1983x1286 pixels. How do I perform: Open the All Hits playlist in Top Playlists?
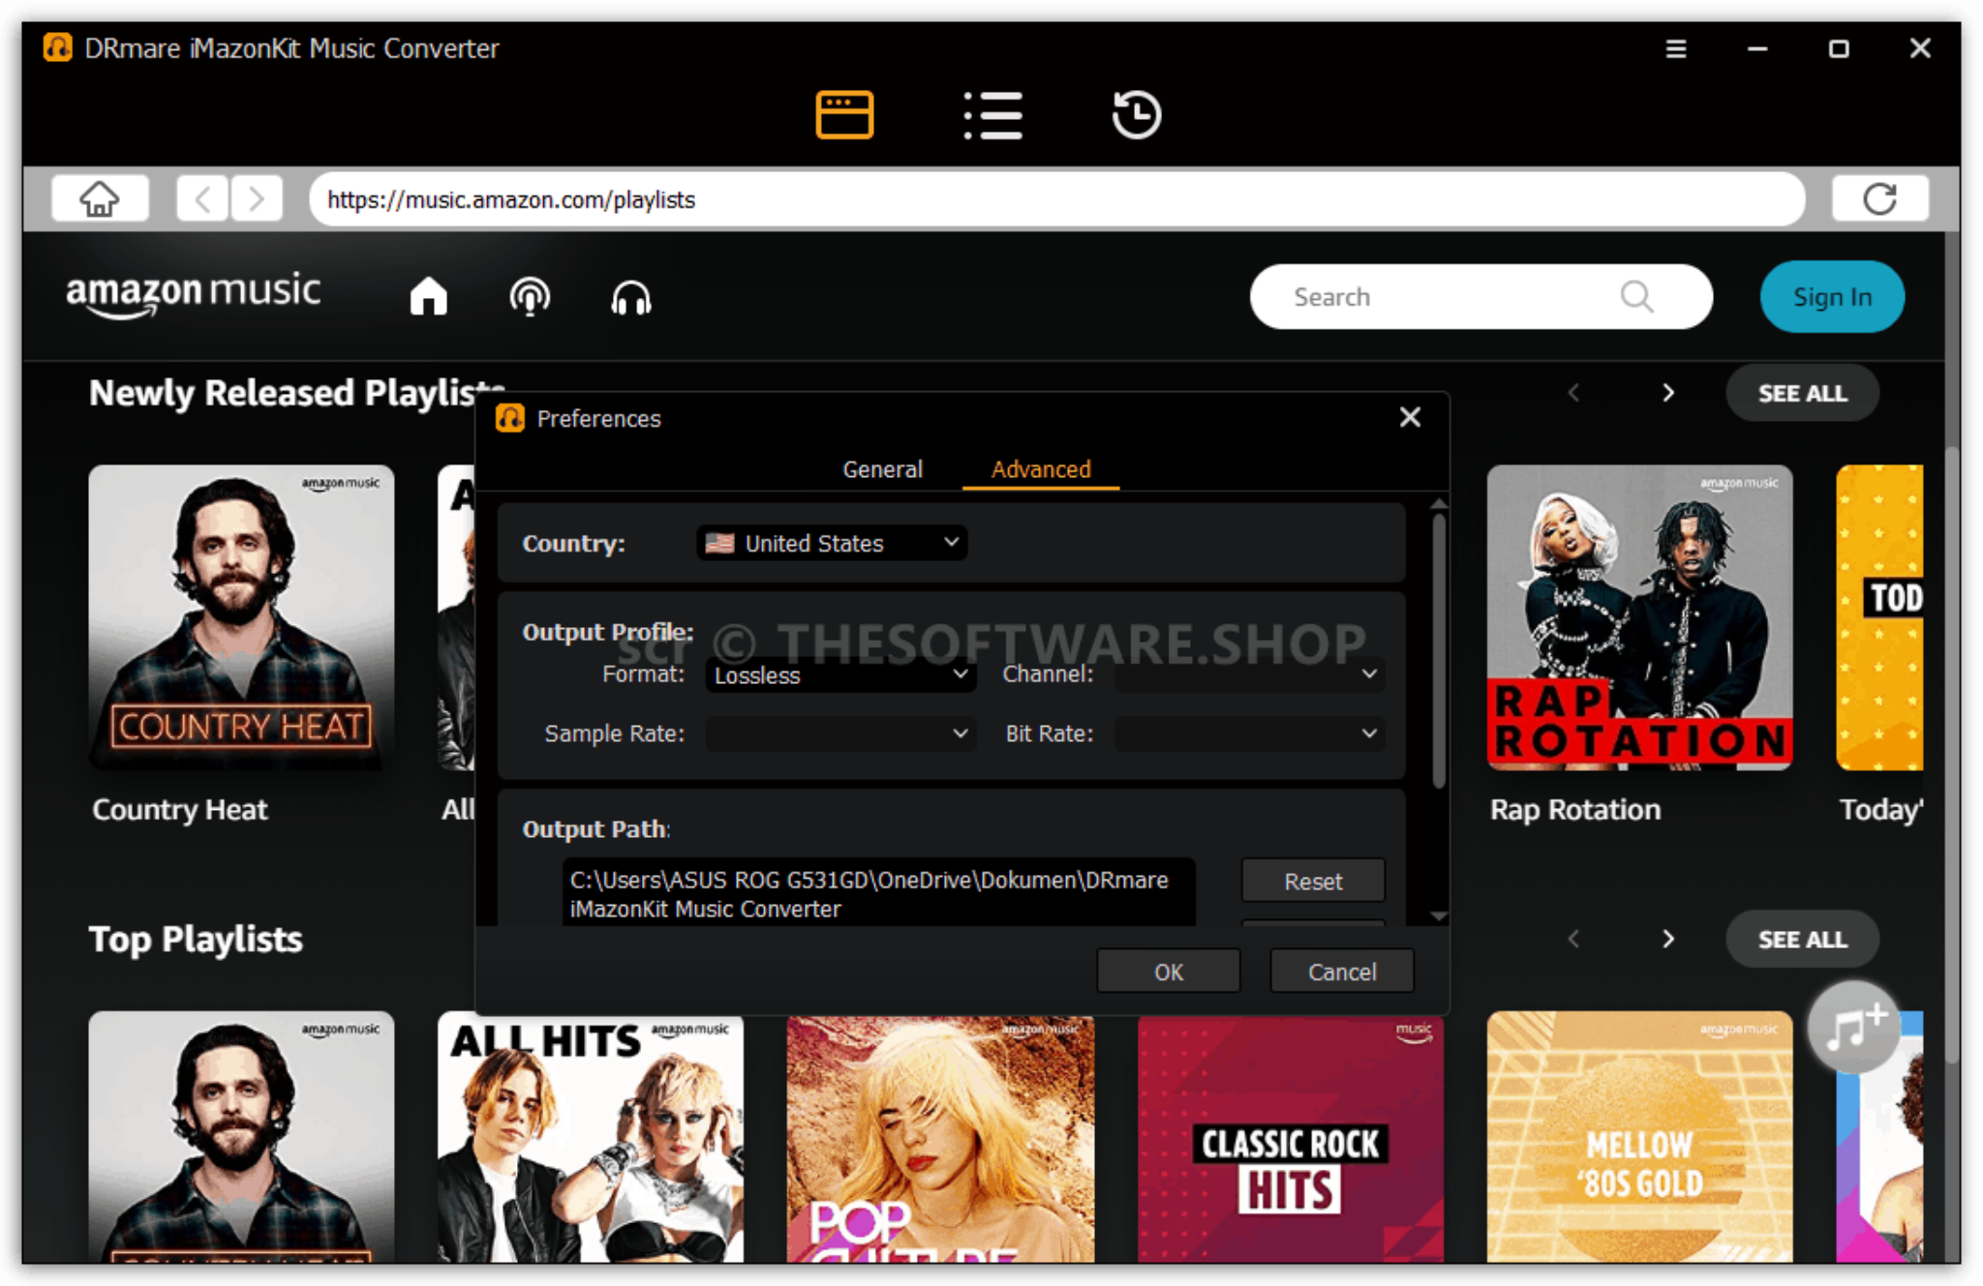[x=591, y=1137]
